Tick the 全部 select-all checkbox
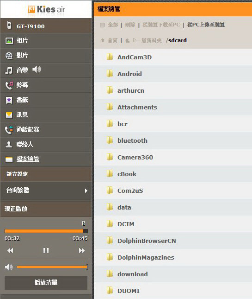This screenshot has width=252, height=299. pos(102,25)
